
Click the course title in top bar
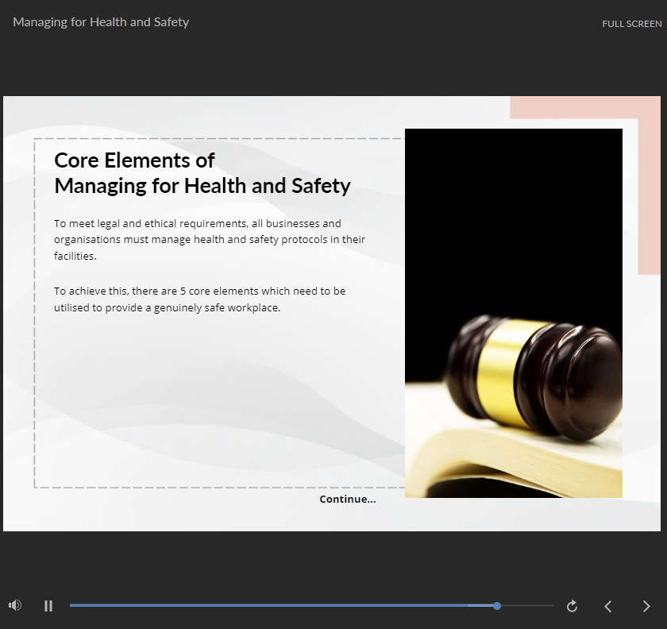point(101,22)
